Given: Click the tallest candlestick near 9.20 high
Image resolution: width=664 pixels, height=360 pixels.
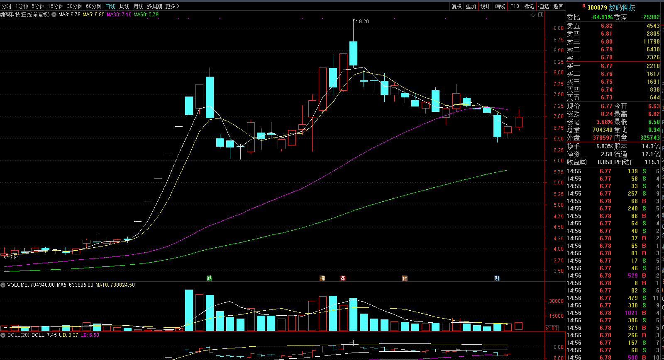Looking at the screenshot, I should pyautogui.click(x=353, y=53).
